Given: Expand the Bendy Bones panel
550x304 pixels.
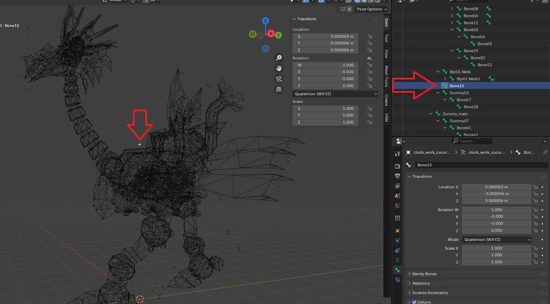Looking at the screenshot, I should [409, 274].
